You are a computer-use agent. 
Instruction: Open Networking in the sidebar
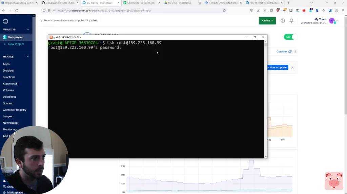point(10,123)
